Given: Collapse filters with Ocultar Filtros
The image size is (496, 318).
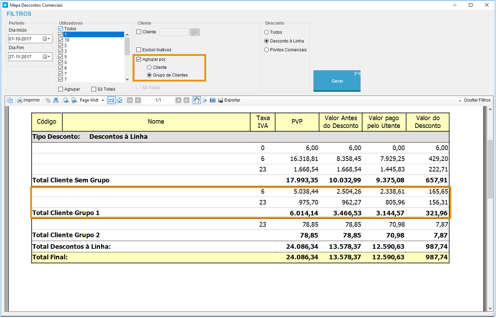Looking at the screenshot, I should [474, 100].
